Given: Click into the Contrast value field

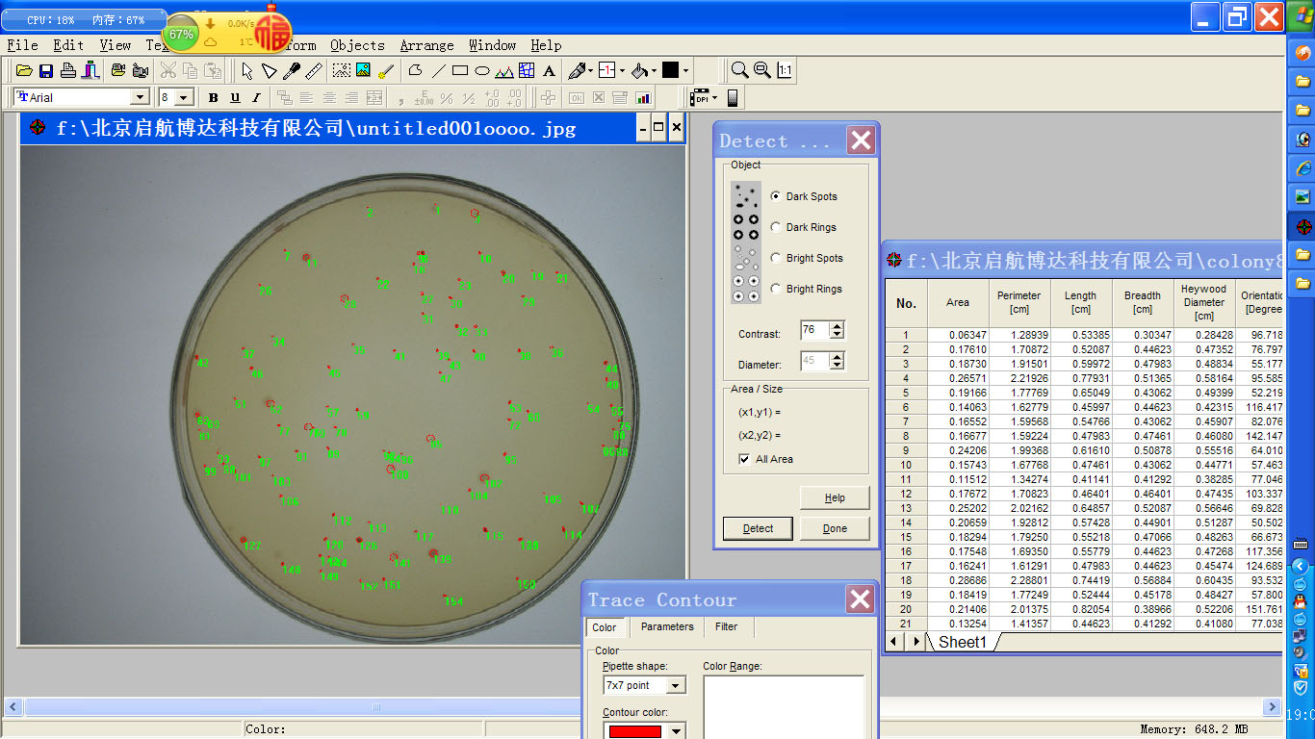Looking at the screenshot, I should 813,330.
